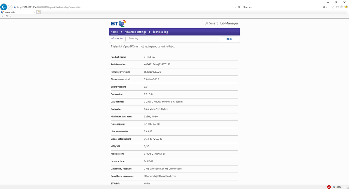Screen dimensions: 349x189
Task: Select the Information tab
Action: (117, 39)
